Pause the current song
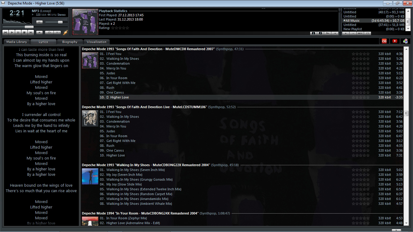This screenshot has height=232, width=413. click(18, 32)
